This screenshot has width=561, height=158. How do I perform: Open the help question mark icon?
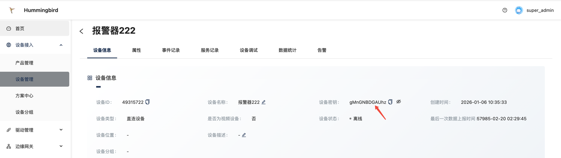(505, 10)
